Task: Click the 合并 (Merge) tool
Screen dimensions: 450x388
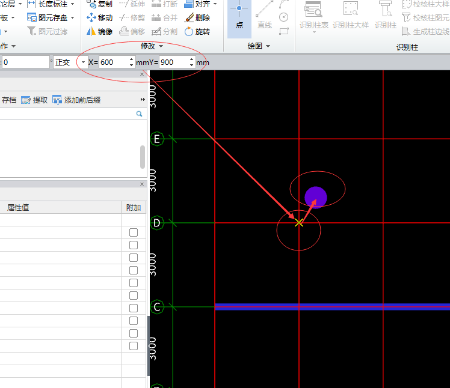Action: click(x=164, y=18)
